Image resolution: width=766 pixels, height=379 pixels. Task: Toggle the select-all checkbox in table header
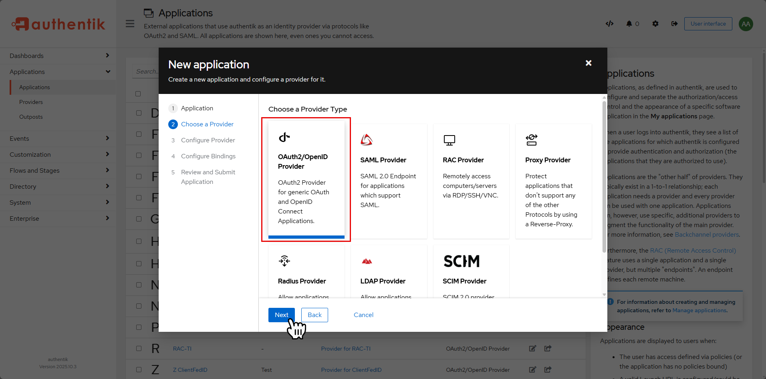138,94
